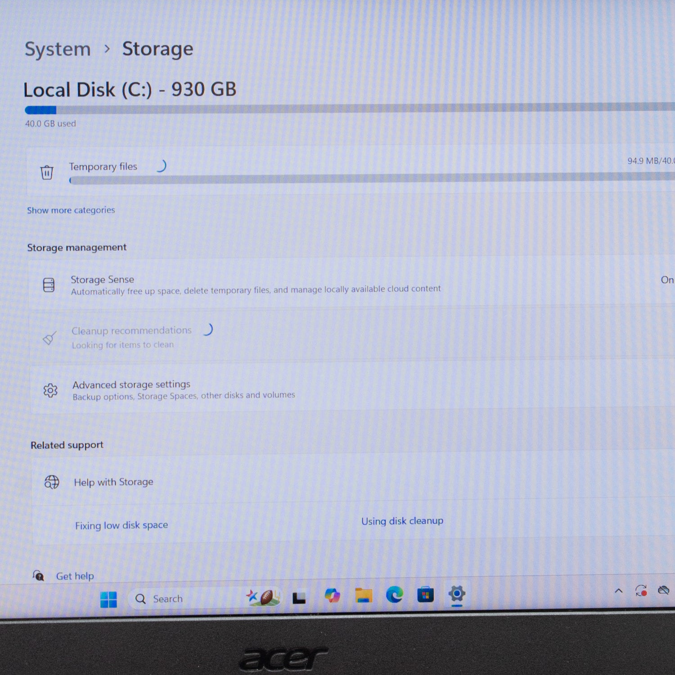Show hidden system tray icons

pos(619,591)
